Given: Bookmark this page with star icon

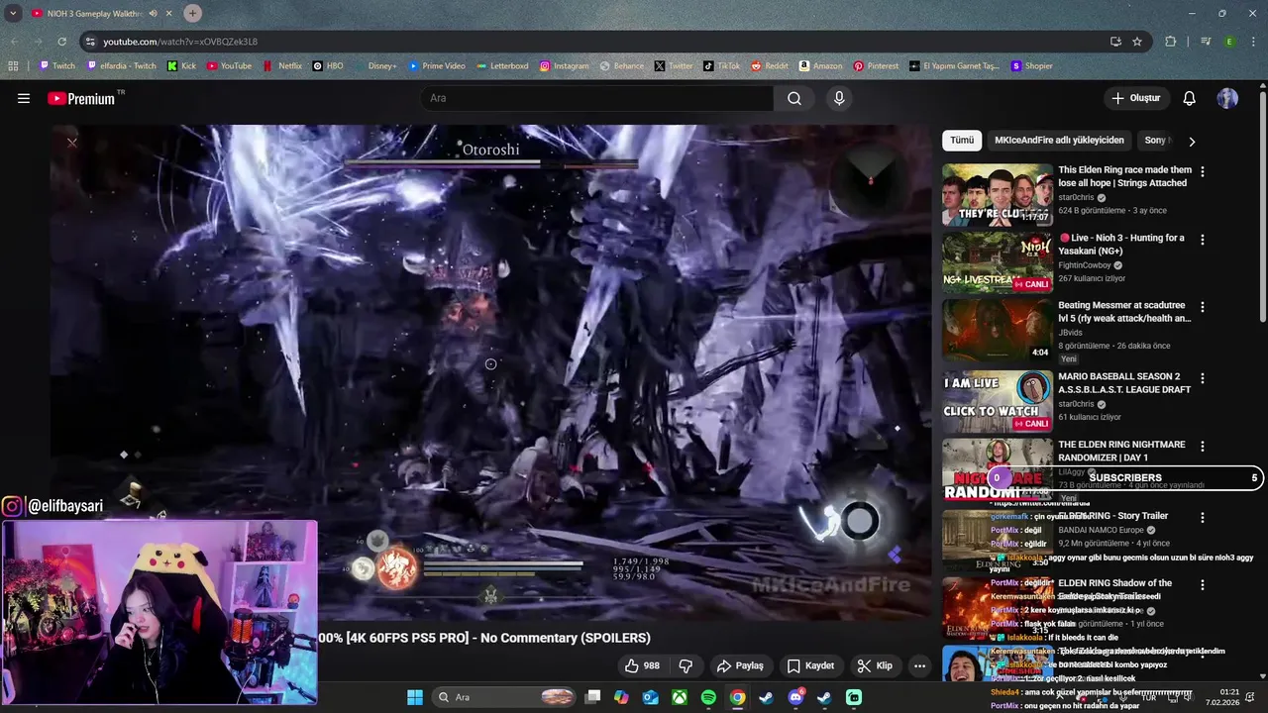Looking at the screenshot, I should (1137, 42).
